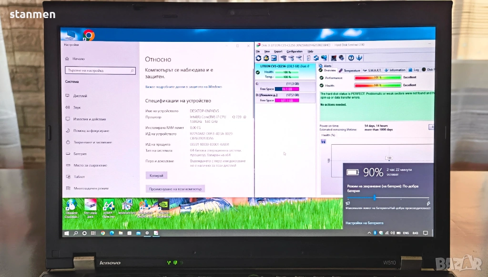Click the yellow warning alert toolbar icon
This screenshot has height=277, width=488.
pyautogui.click(x=266, y=58)
